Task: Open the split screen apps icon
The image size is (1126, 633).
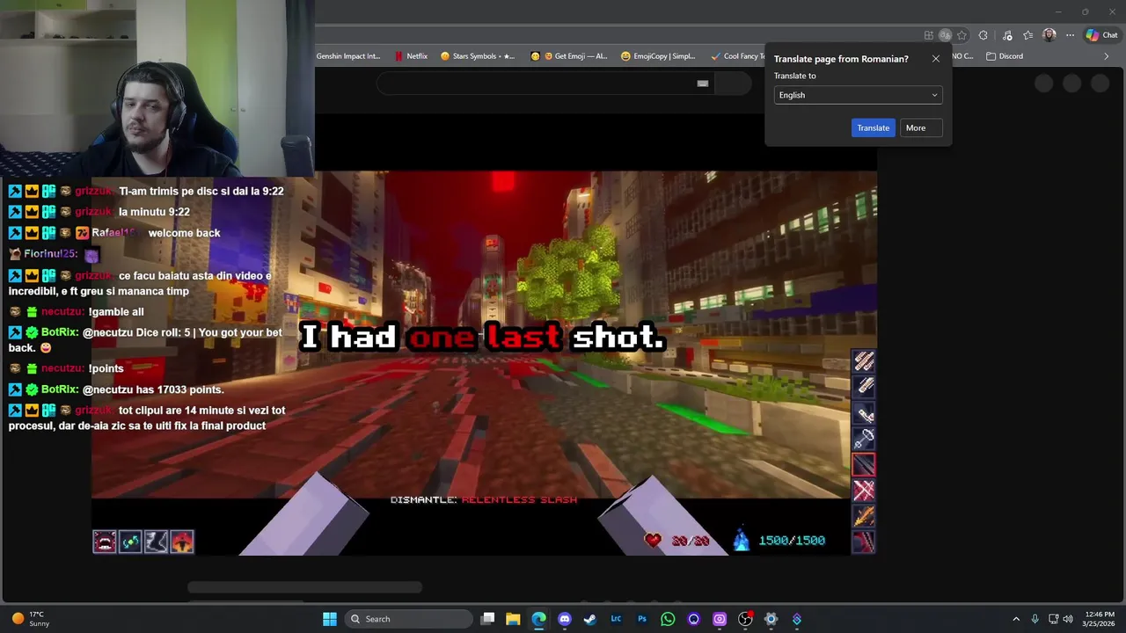Action: coord(928,35)
